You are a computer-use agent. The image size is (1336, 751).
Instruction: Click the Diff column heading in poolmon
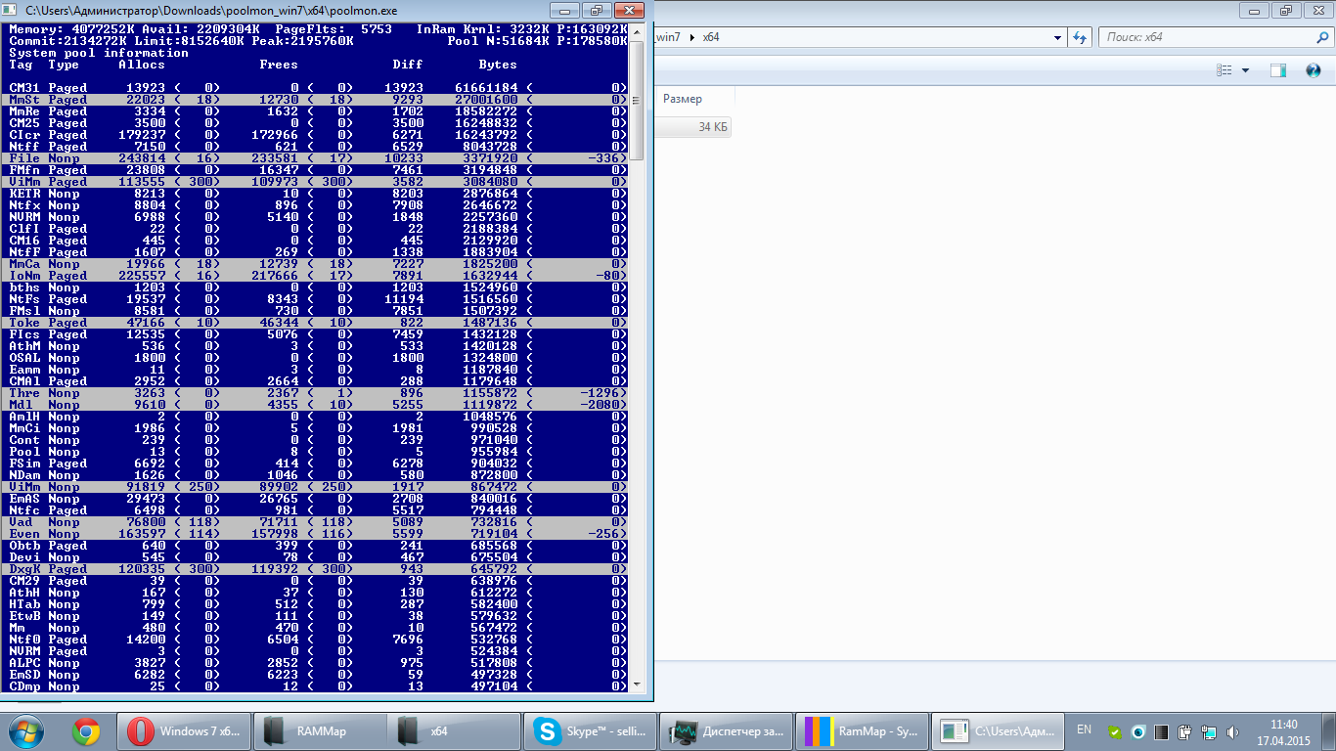[x=408, y=65]
